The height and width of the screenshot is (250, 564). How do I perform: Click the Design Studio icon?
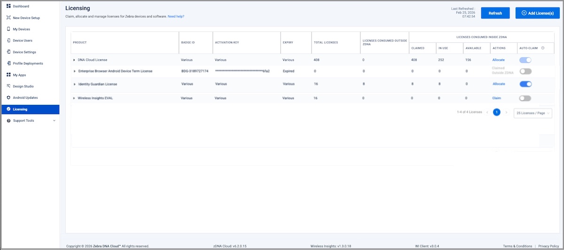8,86
